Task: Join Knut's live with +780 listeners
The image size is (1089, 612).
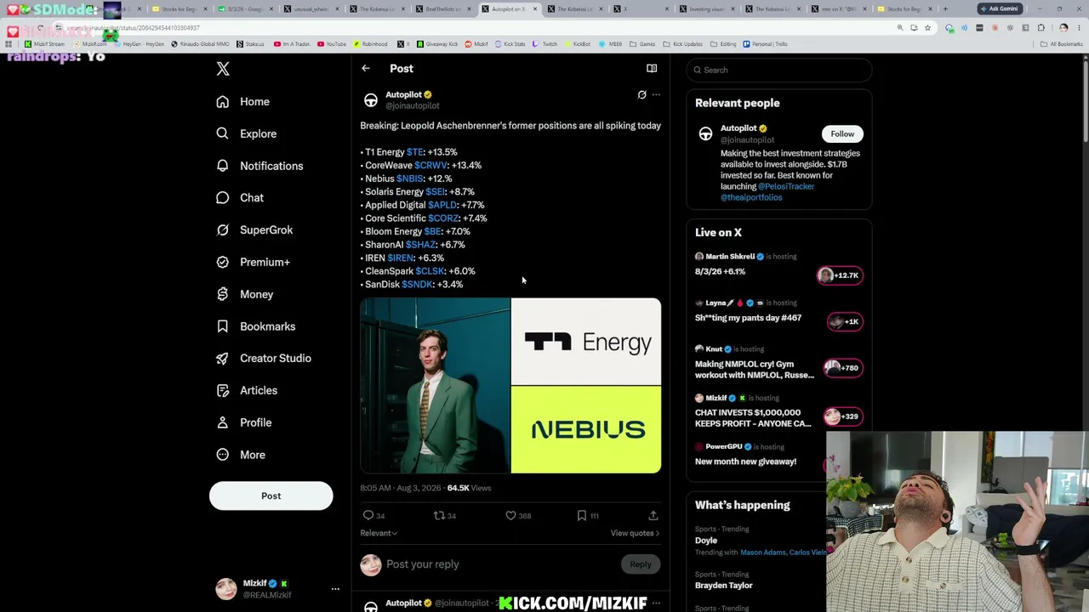Action: click(x=842, y=368)
